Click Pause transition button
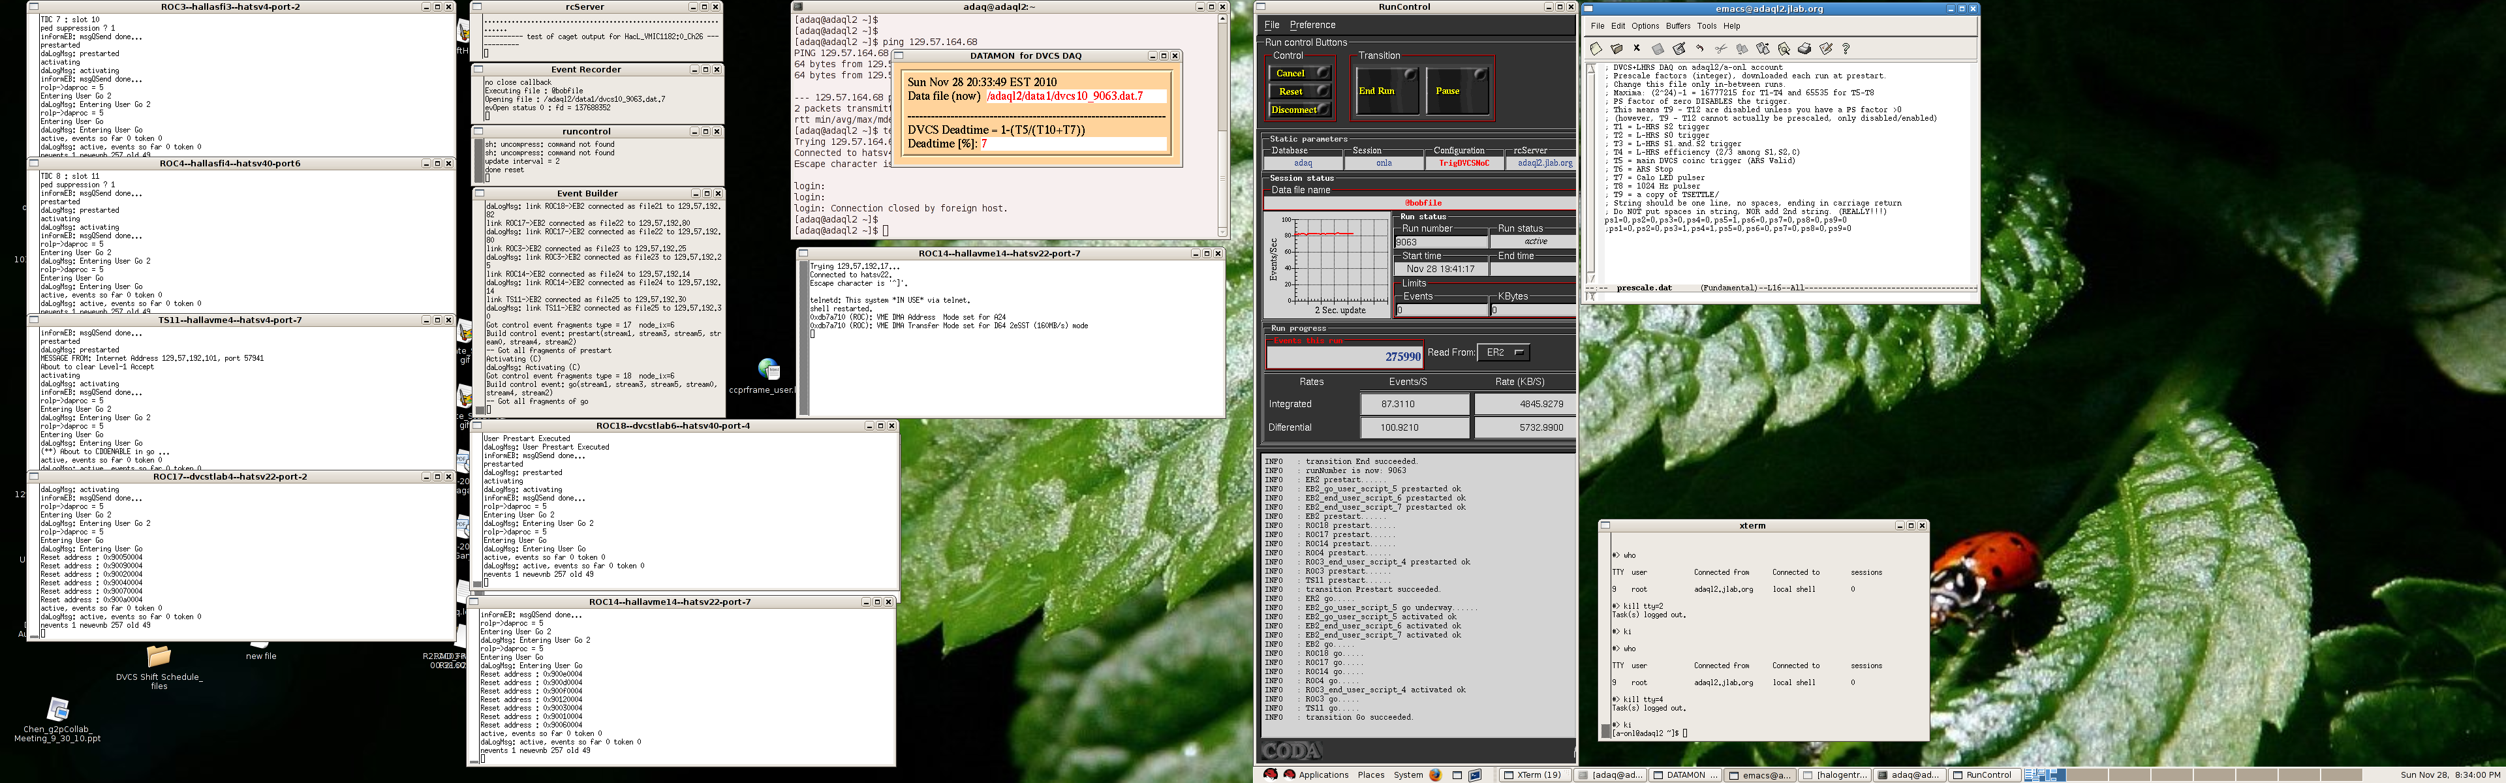This screenshot has height=783, width=2506. point(1457,91)
